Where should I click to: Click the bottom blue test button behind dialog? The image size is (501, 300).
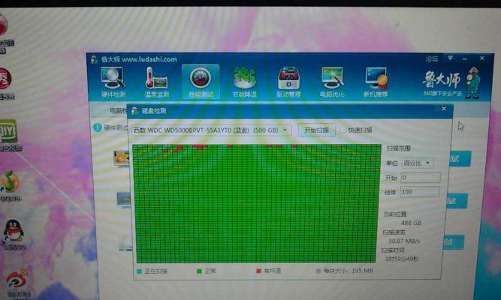point(453,242)
